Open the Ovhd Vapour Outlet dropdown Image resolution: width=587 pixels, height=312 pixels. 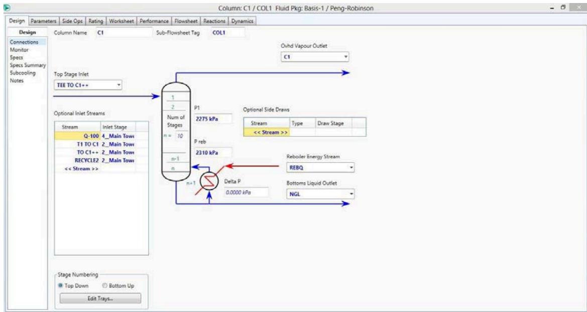pos(345,57)
